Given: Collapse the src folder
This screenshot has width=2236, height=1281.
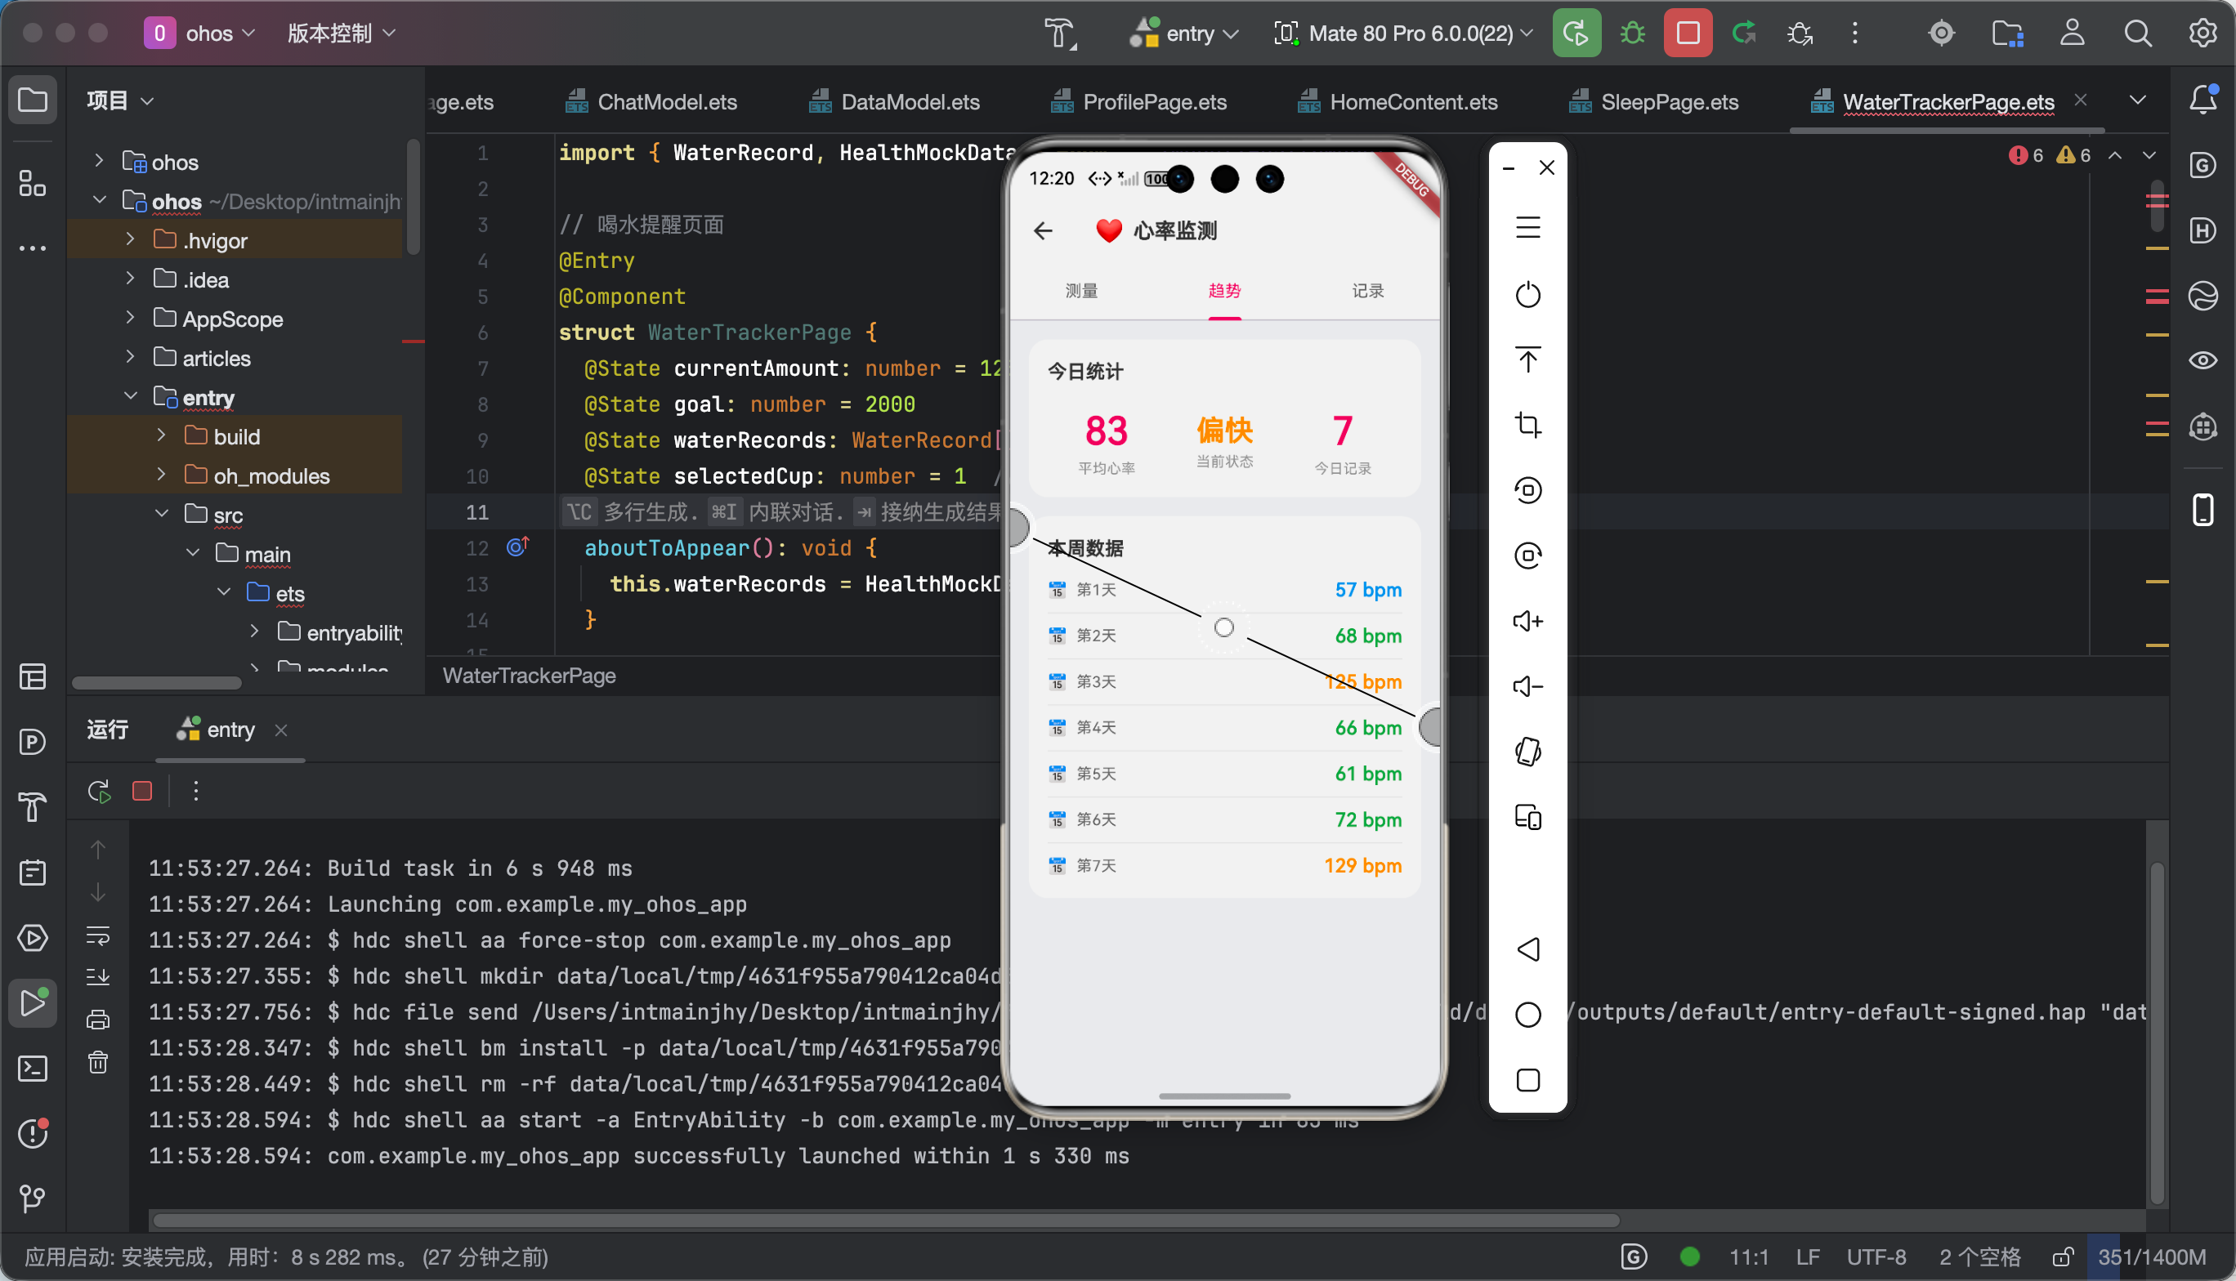Looking at the screenshot, I should click(162, 514).
